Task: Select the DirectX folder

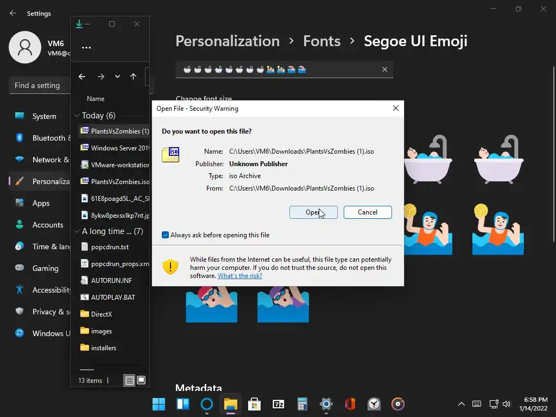Action: [113, 314]
